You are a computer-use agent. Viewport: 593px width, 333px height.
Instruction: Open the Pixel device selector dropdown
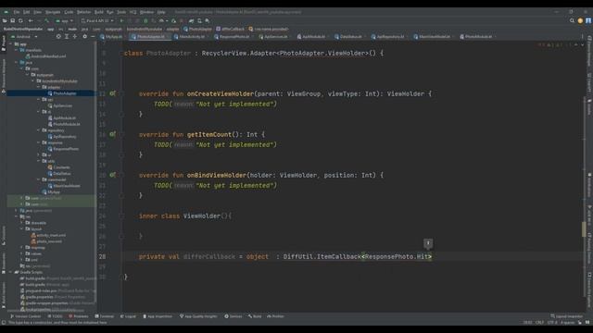click(97, 20)
